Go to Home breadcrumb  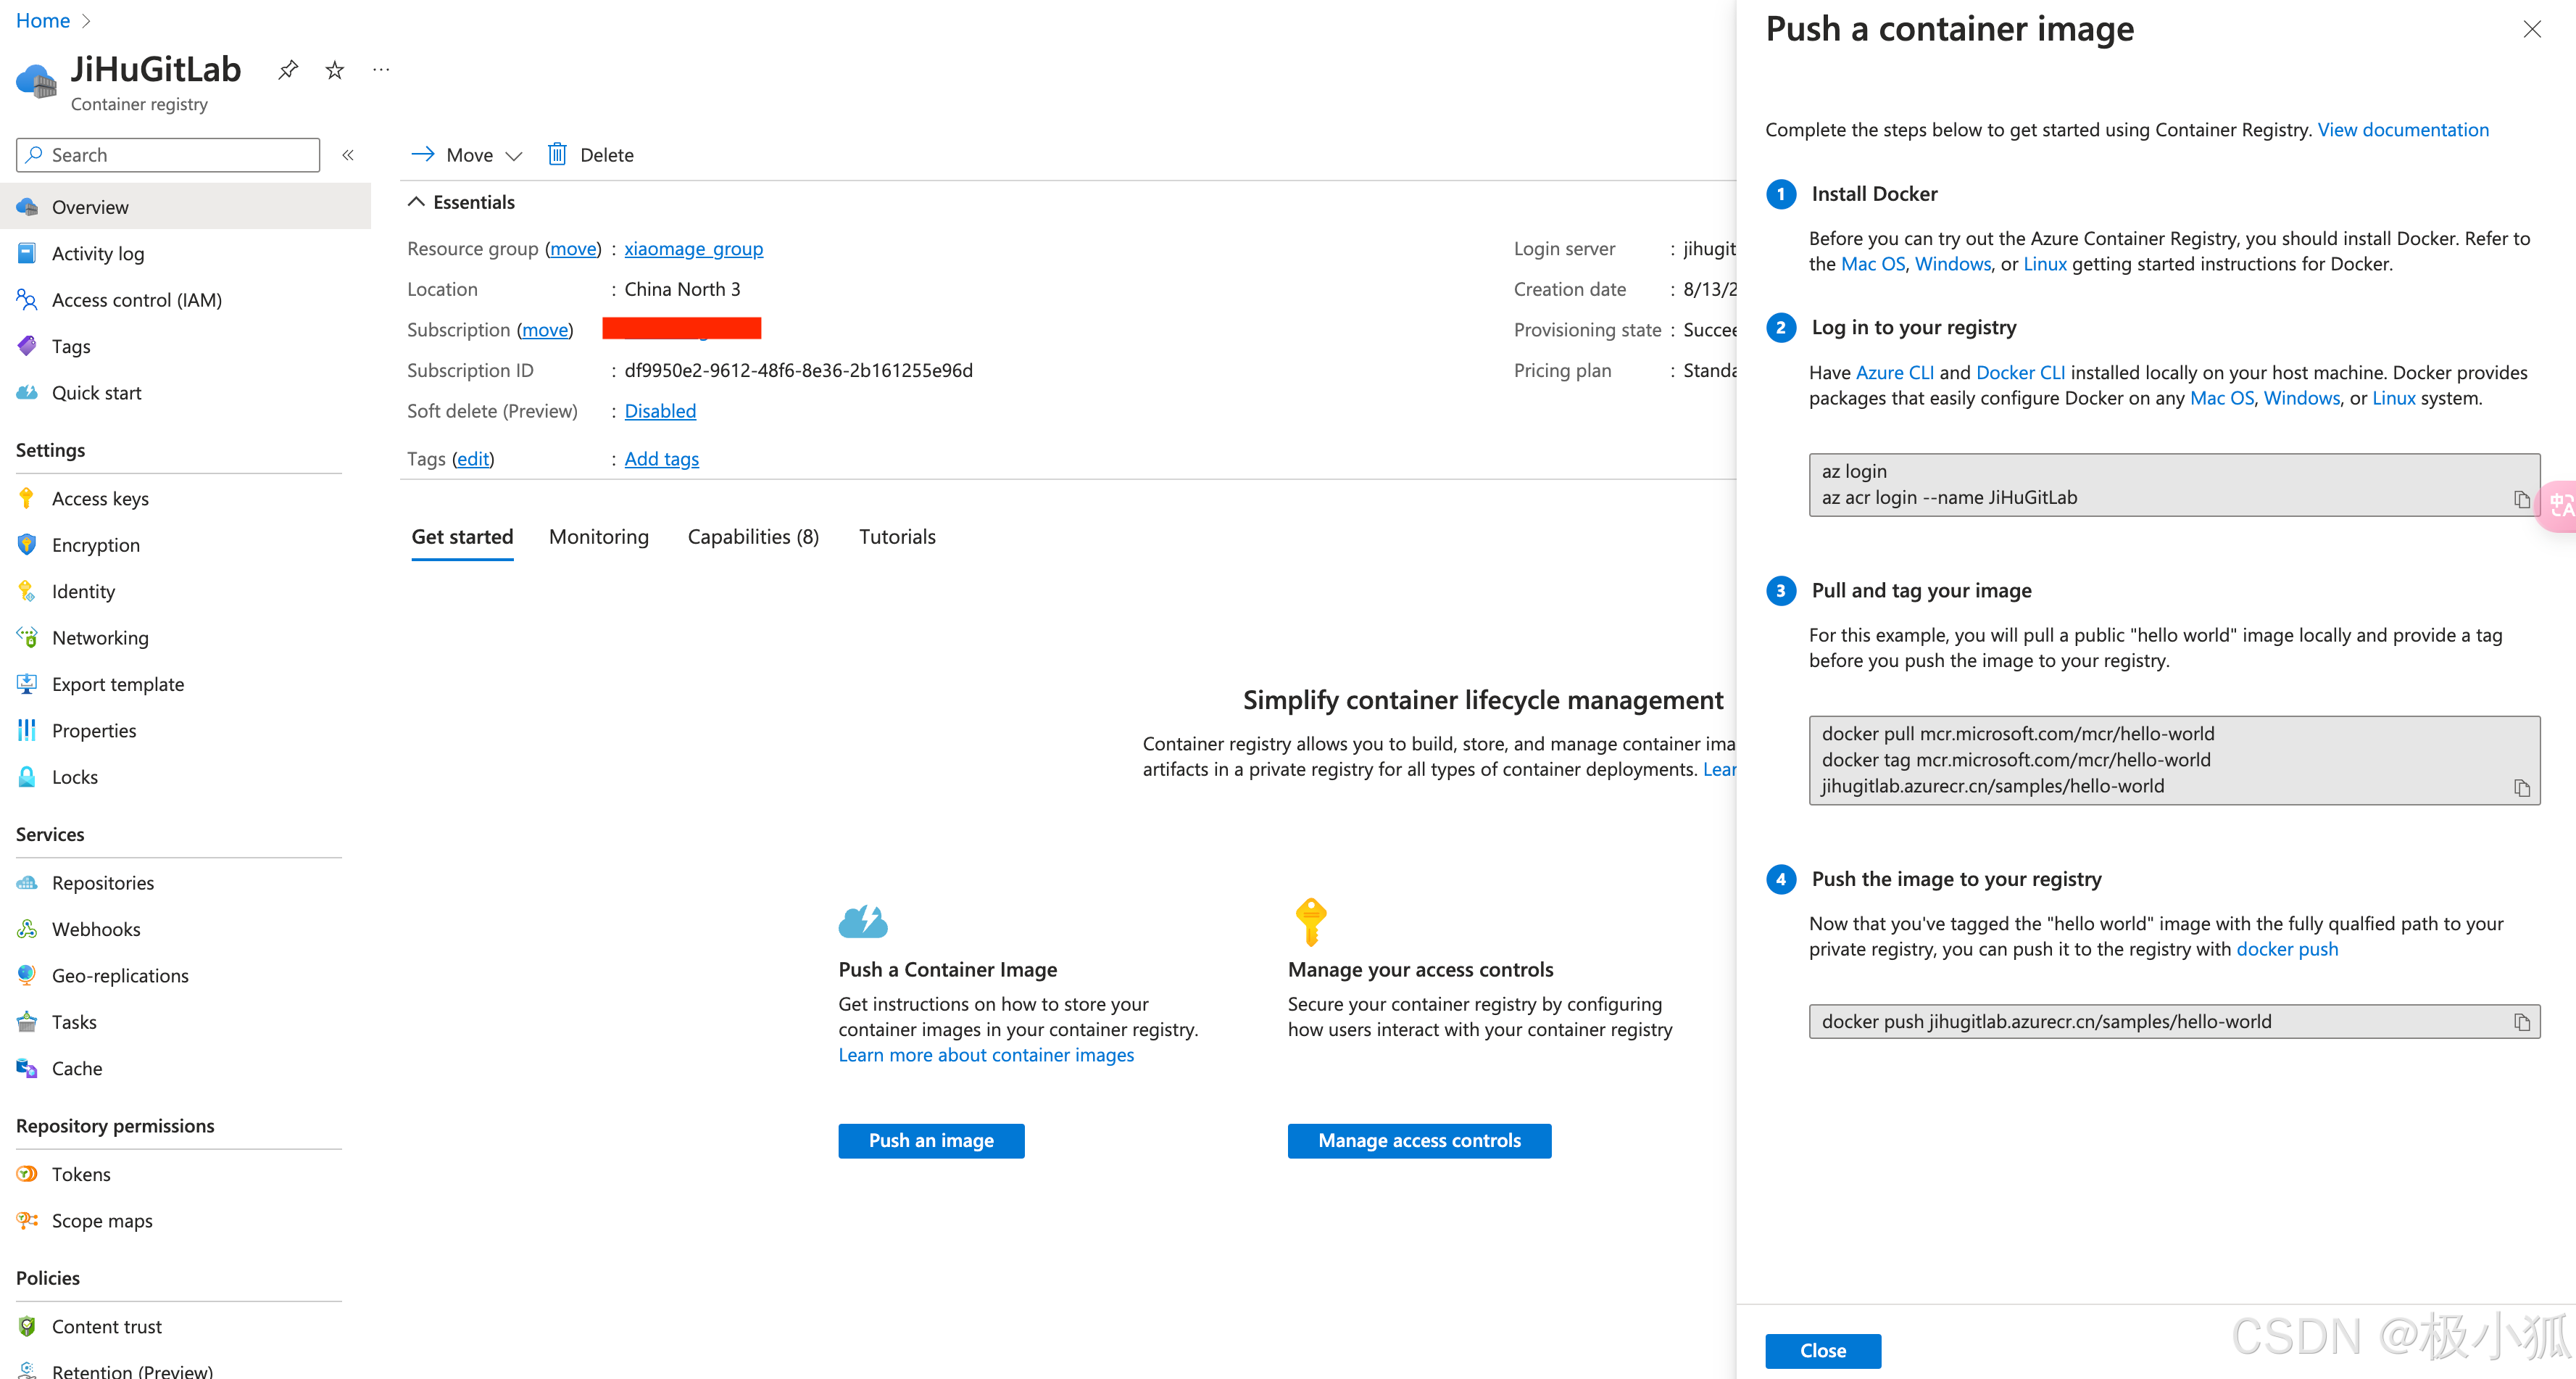coord(43,20)
